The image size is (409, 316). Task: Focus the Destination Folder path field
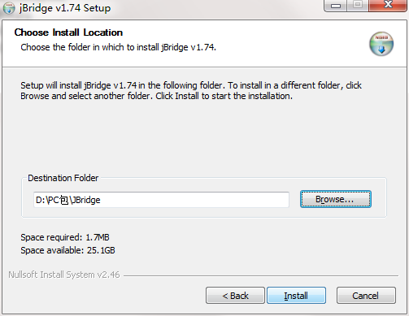click(161, 200)
